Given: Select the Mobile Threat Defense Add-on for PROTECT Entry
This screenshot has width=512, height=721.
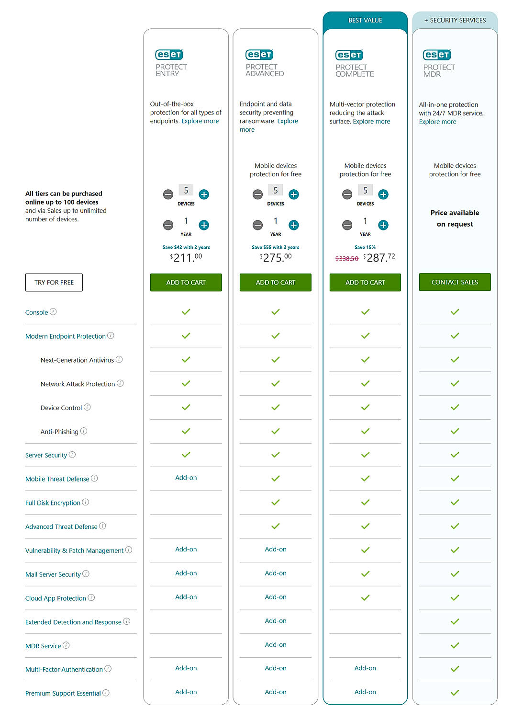Looking at the screenshot, I should (186, 478).
